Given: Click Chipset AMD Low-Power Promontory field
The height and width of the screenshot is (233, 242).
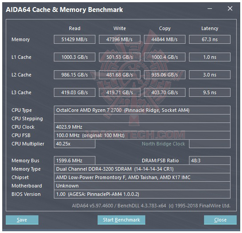Looking at the screenshot, I should coord(142,177).
